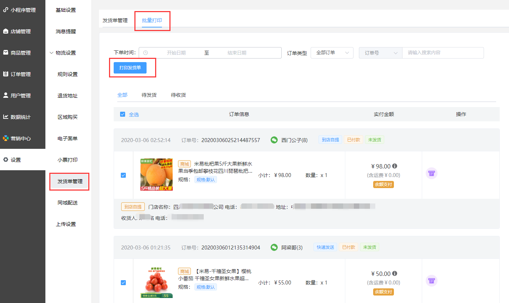This screenshot has width=509, height=303.
Task: Switch to the 发货单管理 tab
Action: [x=115, y=20]
